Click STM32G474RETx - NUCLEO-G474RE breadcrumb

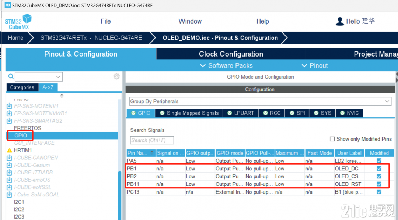[91, 38]
